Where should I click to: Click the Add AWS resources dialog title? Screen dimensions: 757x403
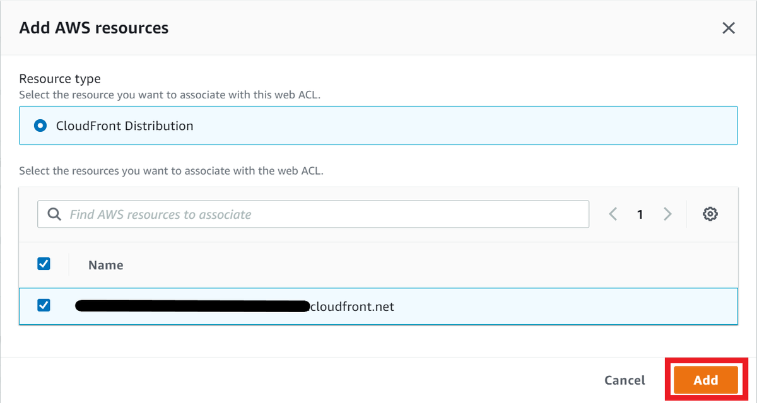pyautogui.click(x=94, y=28)
